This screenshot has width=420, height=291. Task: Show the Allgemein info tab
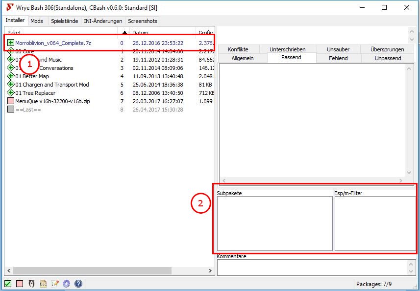[x=243, y=58]
